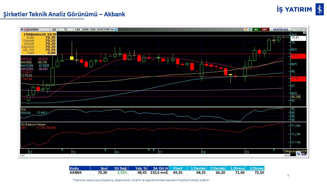Click the date marker 17 on time axis

(161, 152)
